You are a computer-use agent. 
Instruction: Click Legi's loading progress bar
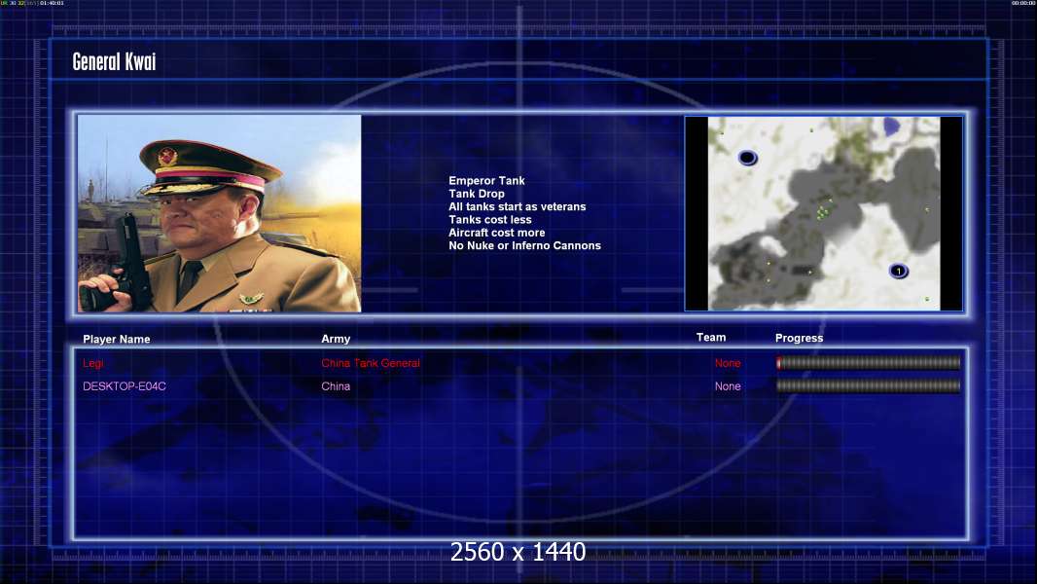[869, 362]
